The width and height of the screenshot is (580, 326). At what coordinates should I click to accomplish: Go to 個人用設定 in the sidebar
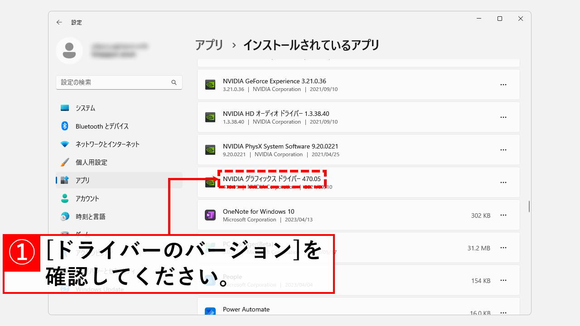pos(91,163)
